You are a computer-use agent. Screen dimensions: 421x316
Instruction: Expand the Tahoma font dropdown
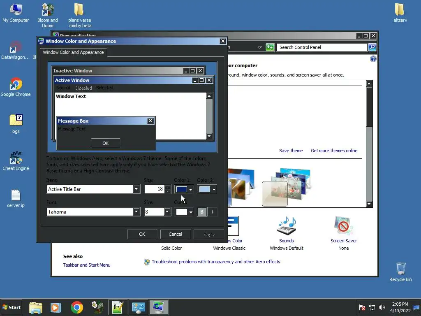136,212
